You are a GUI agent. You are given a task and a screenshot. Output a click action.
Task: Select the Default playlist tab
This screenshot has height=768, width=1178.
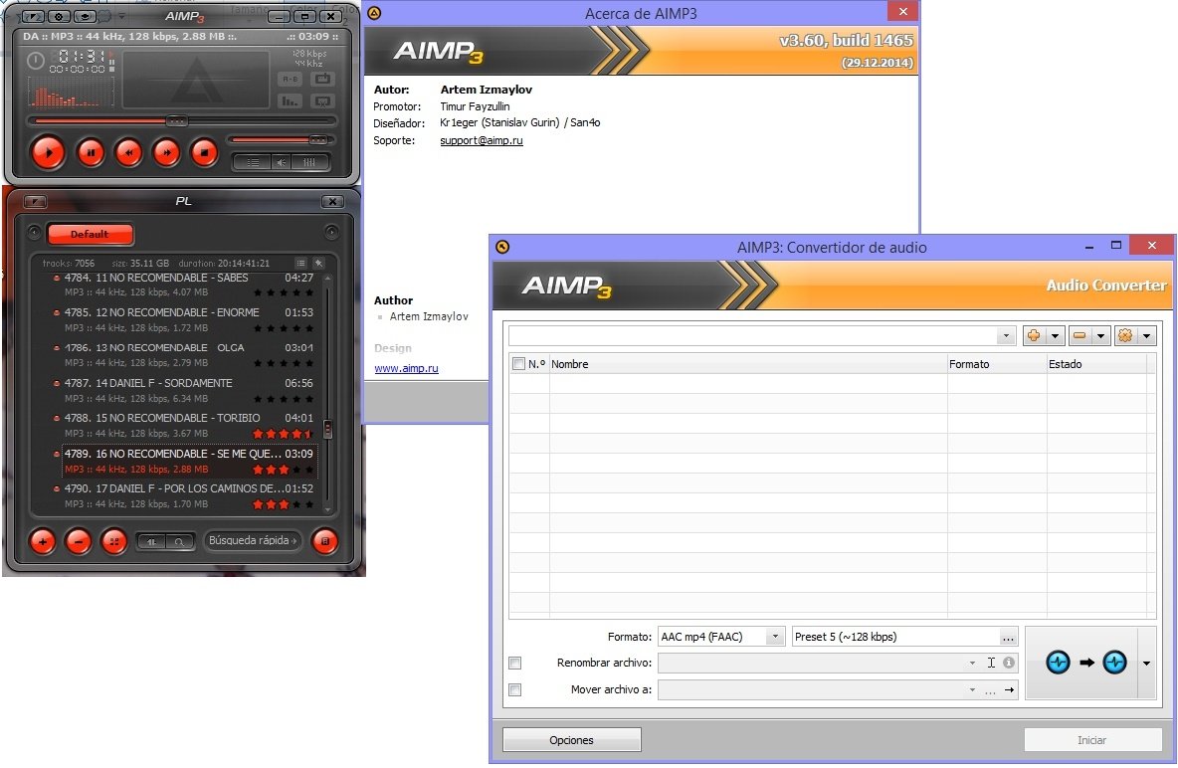90,234
